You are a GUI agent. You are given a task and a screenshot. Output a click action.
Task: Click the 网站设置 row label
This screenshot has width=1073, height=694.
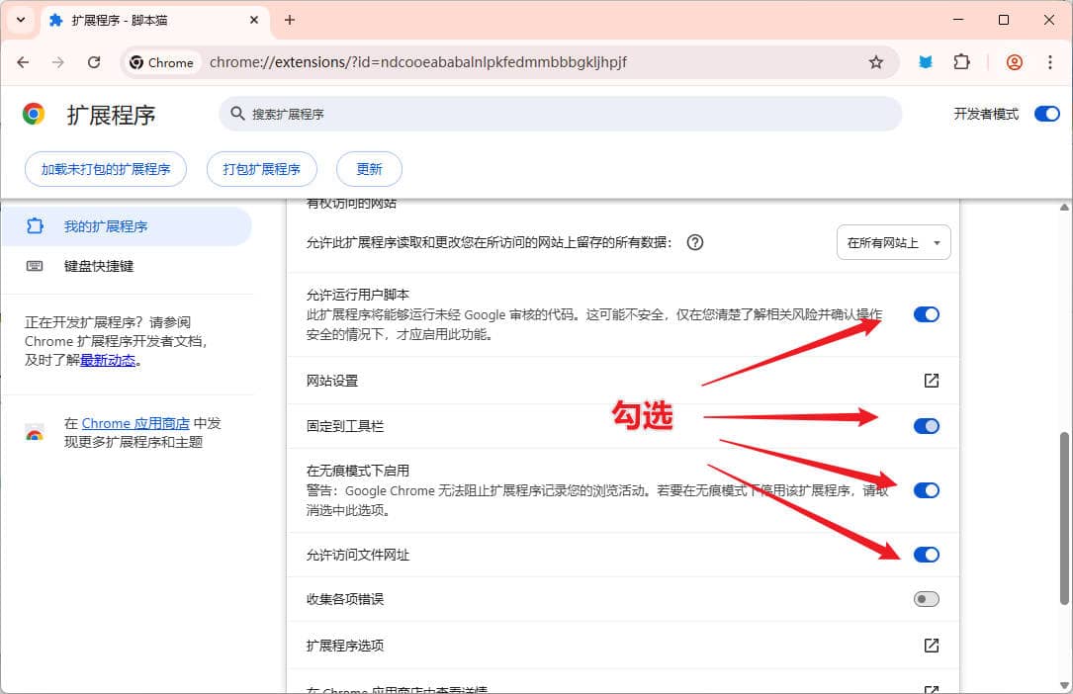tap(332, 381)
